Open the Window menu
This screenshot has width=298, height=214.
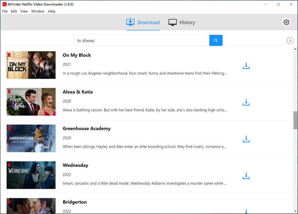(38, 11)
